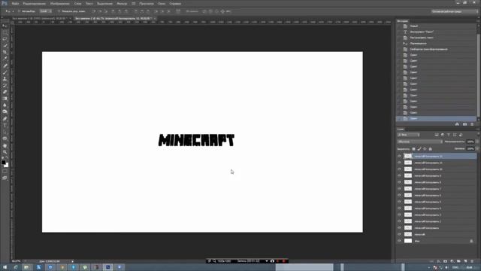
Task: Select the Move tool
Action: (x=5, y=26)
